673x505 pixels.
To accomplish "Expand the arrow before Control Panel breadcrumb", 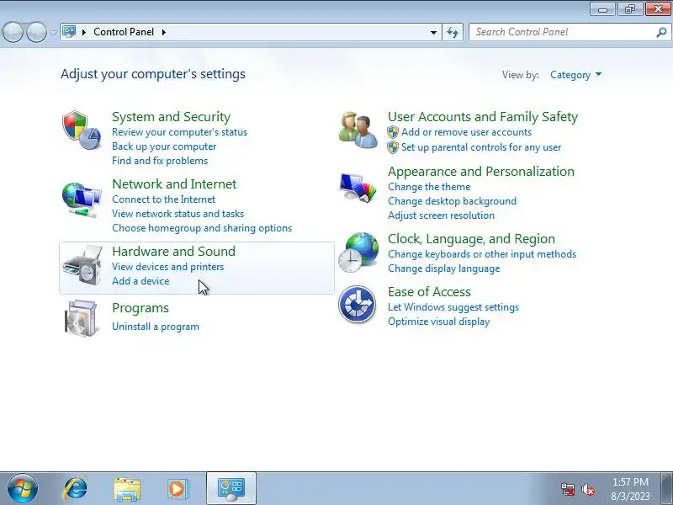I will click(84, 32).
